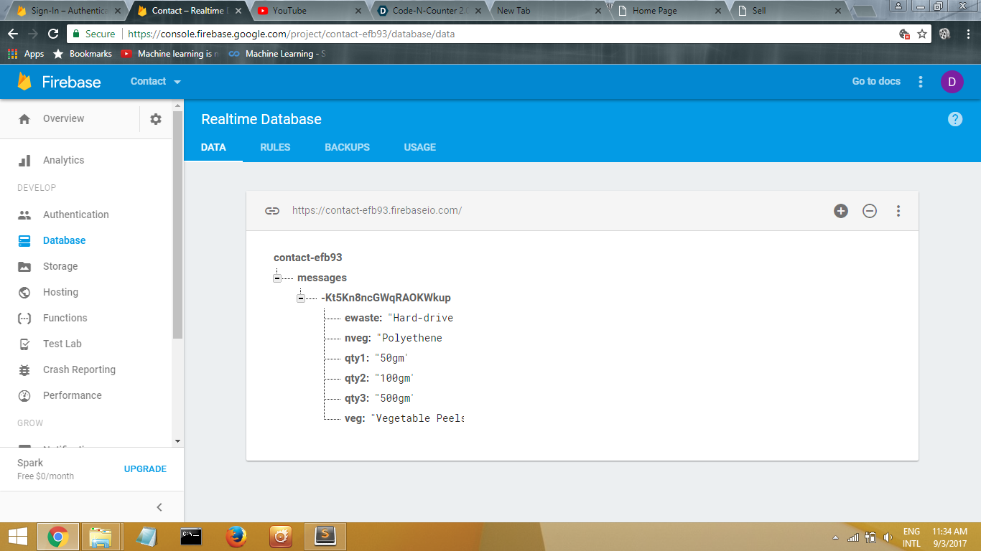This screenshot has width=981, height=551.
Task: Click the Functions brackets icon
Action: point(24,318)
